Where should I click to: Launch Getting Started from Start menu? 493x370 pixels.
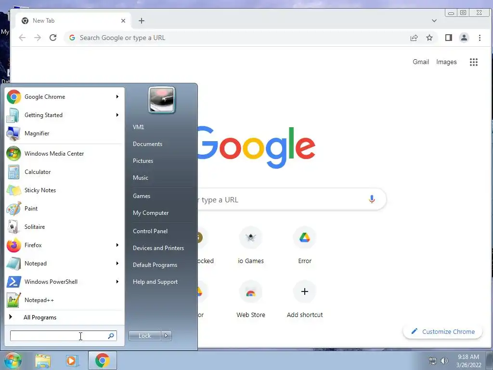point(63,115)
